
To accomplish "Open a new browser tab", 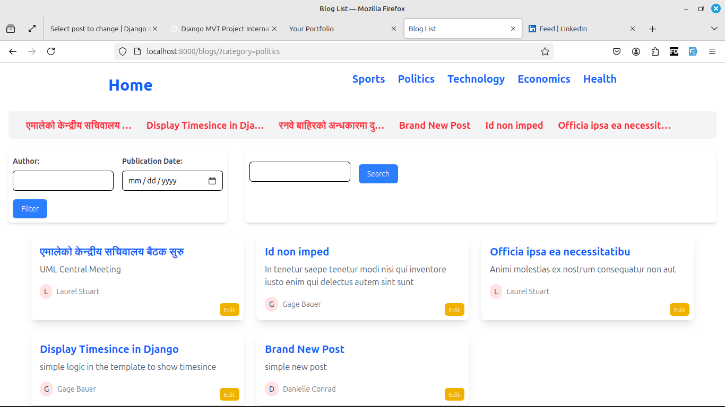I will click(x=653, y=29).
